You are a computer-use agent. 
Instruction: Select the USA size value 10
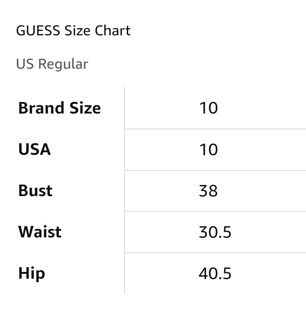tap(208, 150)
